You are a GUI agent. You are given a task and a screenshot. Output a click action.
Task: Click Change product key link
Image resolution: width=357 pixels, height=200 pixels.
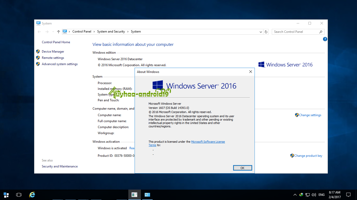click(x=308, y=156)
